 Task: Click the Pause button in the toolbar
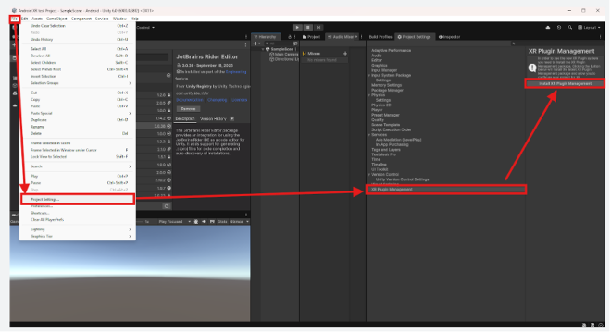point(308,27)
